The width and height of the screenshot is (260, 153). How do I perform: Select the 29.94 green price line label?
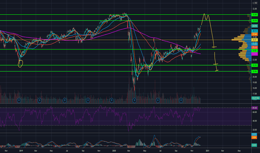tap(254, 21)
